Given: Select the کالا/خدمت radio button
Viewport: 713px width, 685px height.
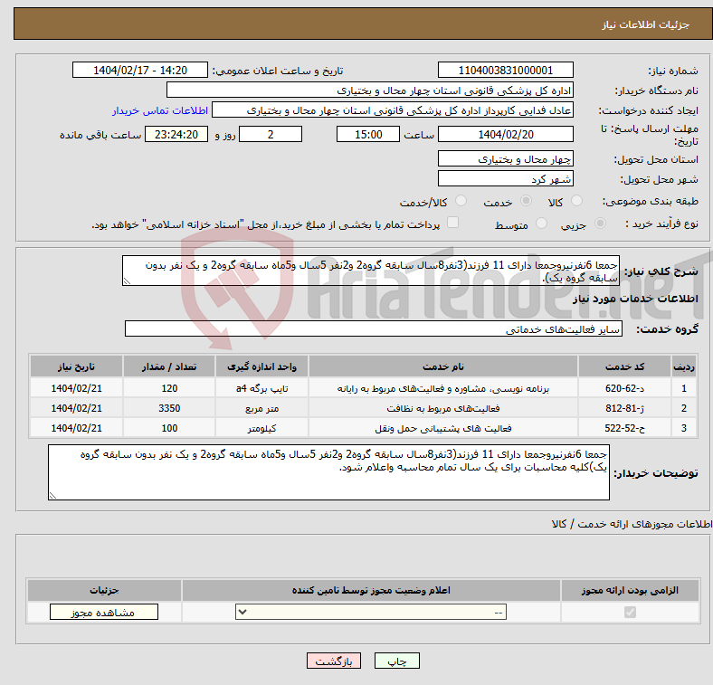Looking at the screenshot, I should (x=461, y=201).
